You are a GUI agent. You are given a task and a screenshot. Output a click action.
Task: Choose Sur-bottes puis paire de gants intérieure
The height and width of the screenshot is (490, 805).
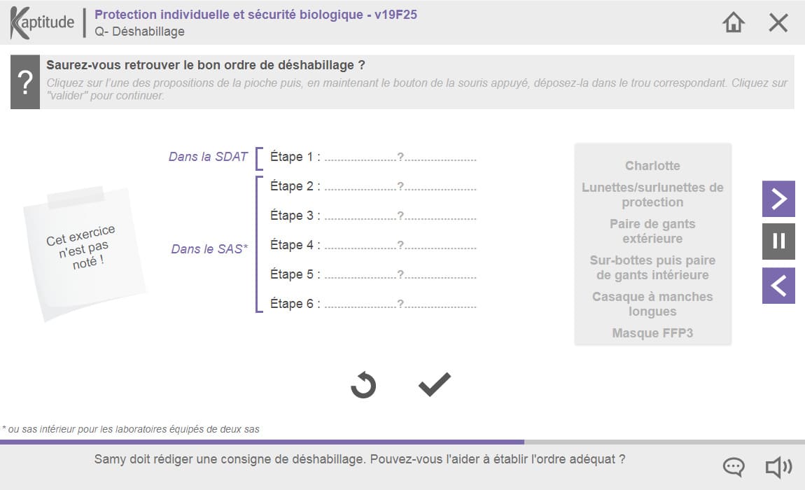coord(652,267)
